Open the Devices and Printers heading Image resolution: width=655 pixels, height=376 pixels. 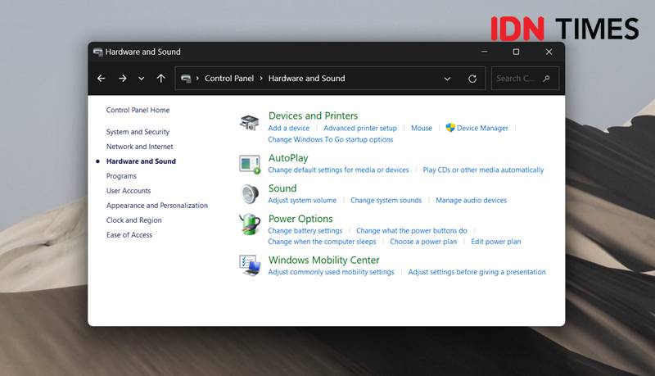(314, 116)
